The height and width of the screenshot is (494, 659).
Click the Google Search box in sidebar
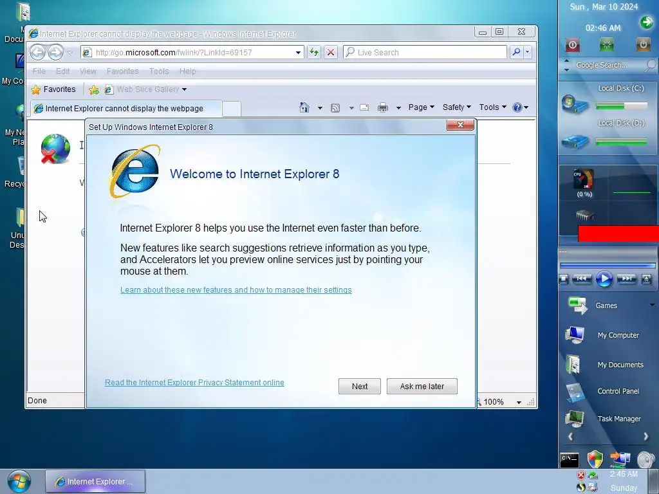[609, 65]
